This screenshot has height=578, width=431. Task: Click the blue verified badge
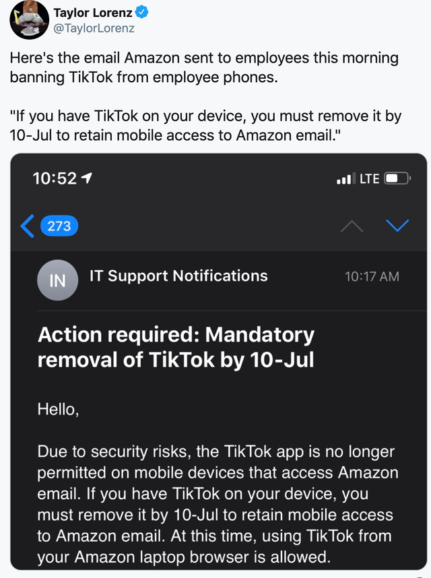pos(145,13)
